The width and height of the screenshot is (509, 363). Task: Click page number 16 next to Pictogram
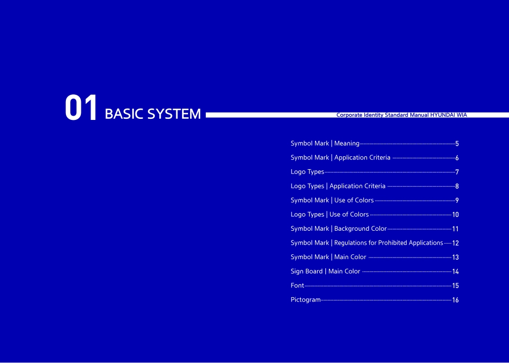coord(455,300)
